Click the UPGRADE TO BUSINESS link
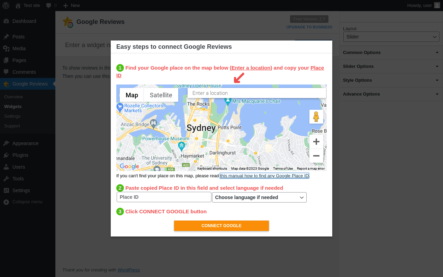 pyautogui.click(x=309, y=27)
